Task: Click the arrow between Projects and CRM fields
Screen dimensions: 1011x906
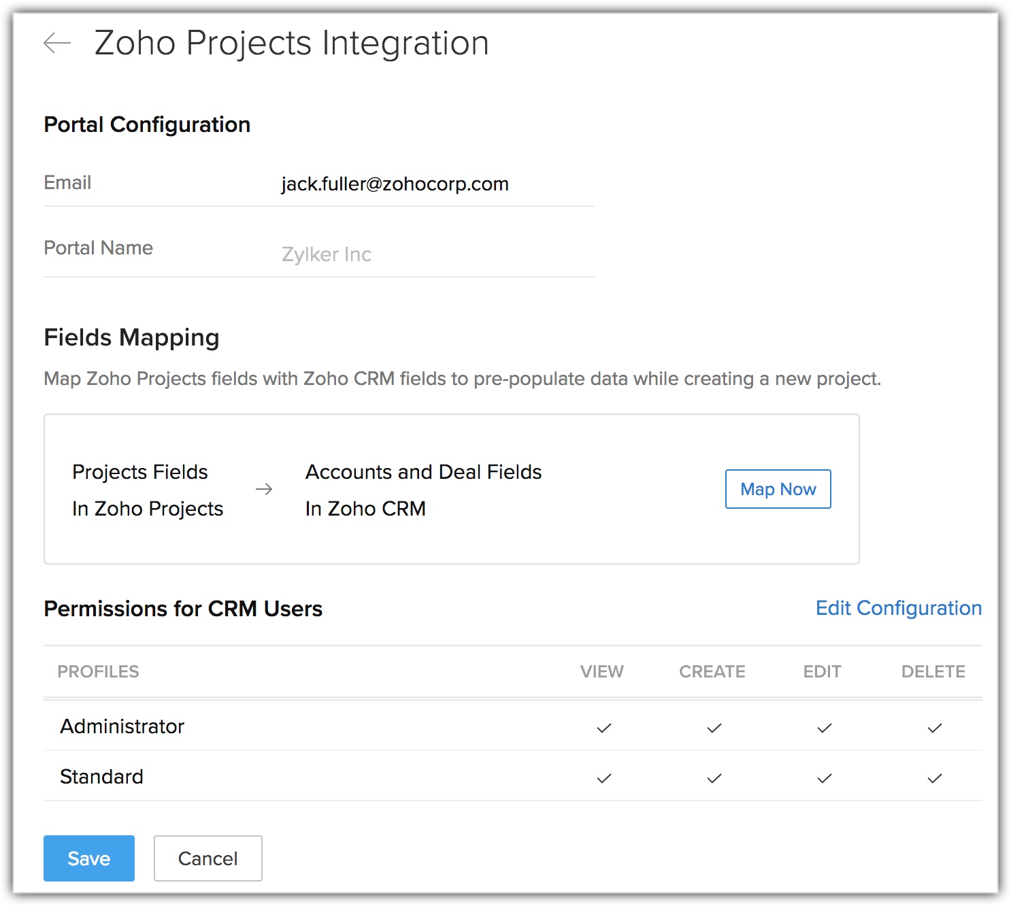Action: pyautogui.click(x=264, y=489)
